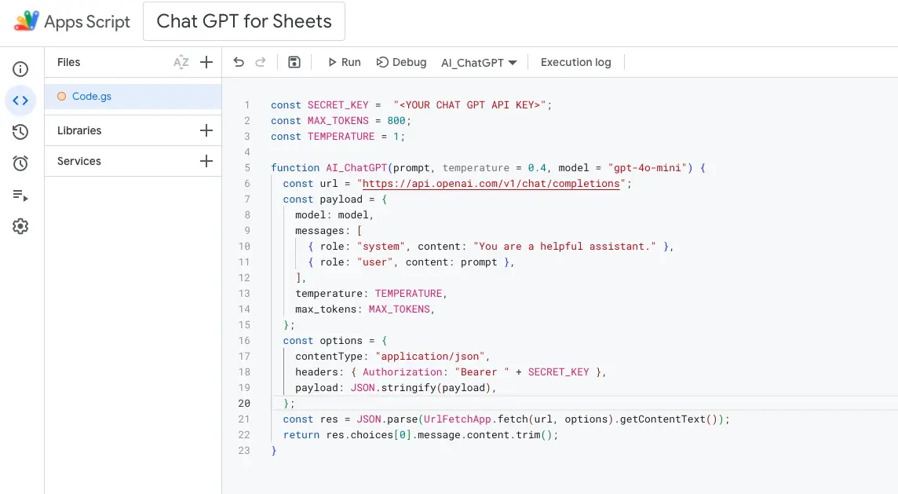Debug the AI_ChatGPT function
898x494 pixels.
(401, 62)
